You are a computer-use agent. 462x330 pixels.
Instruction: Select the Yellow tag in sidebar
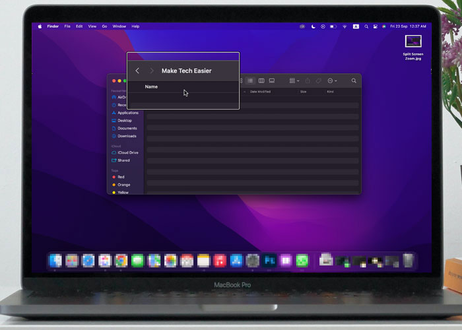(120, 193)
